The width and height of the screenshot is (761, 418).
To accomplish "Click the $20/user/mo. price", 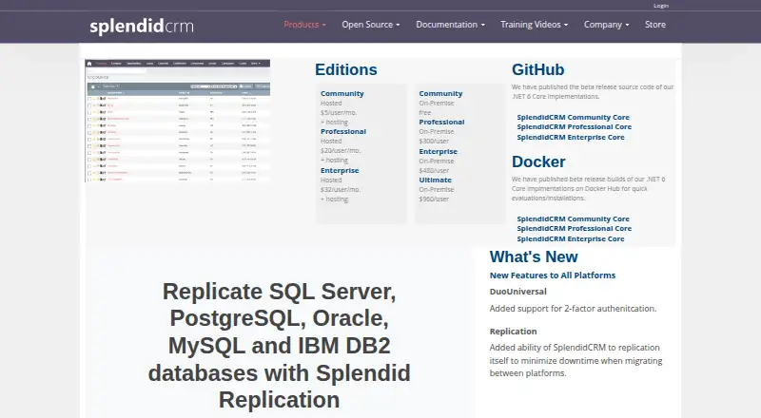I will click(341, 151).
